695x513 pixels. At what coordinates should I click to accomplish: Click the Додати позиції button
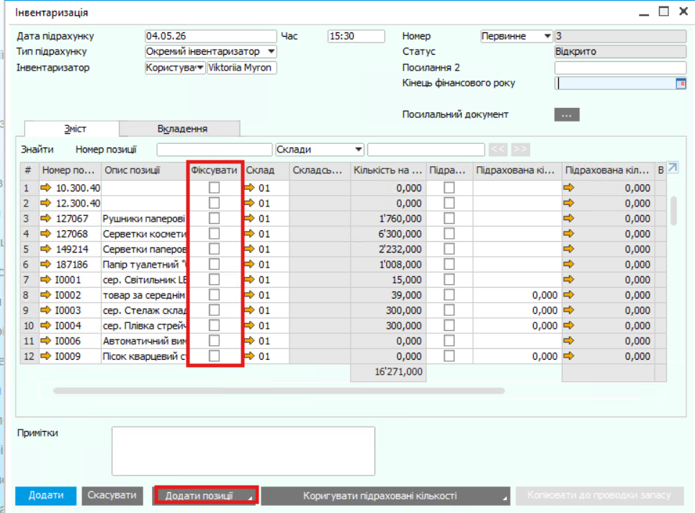(x=206, y=496)
